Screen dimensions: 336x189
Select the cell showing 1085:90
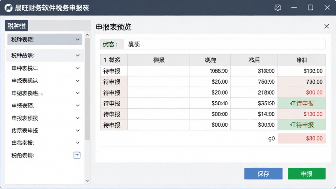click(x=210, y=71)
